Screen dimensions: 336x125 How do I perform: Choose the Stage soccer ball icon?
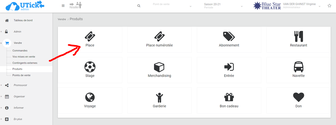click(x=90, y=67)
